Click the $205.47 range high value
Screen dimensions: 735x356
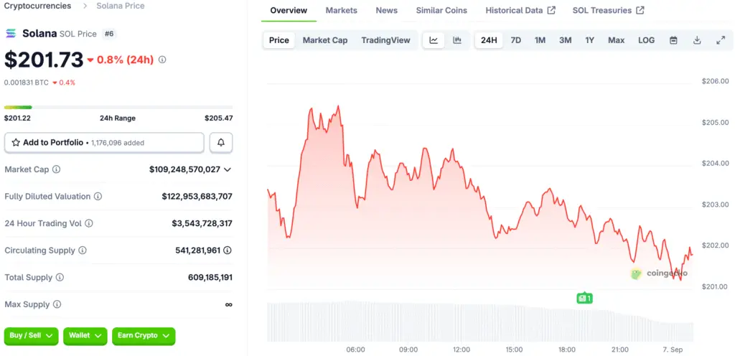click(x=218, y=118)
